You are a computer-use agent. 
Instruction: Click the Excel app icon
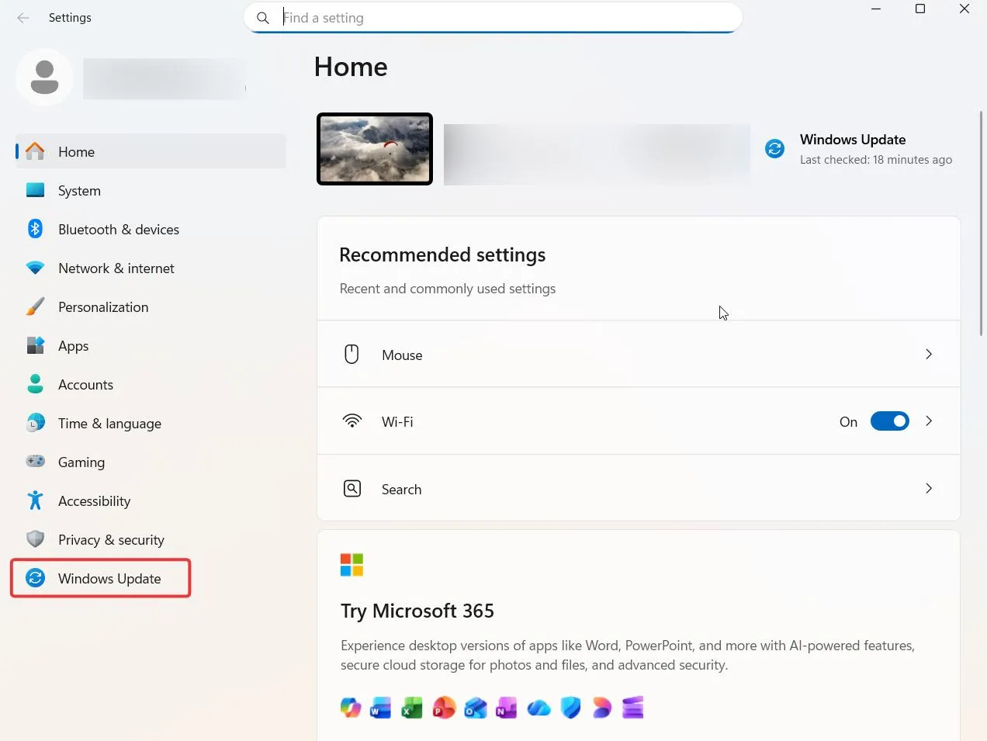pyautogui.click(x=412, y=708)
